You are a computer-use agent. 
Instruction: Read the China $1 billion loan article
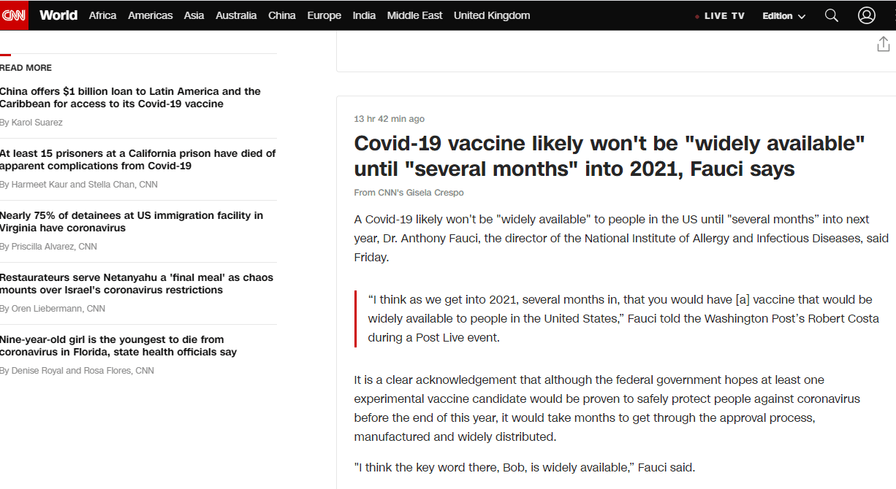130,98
